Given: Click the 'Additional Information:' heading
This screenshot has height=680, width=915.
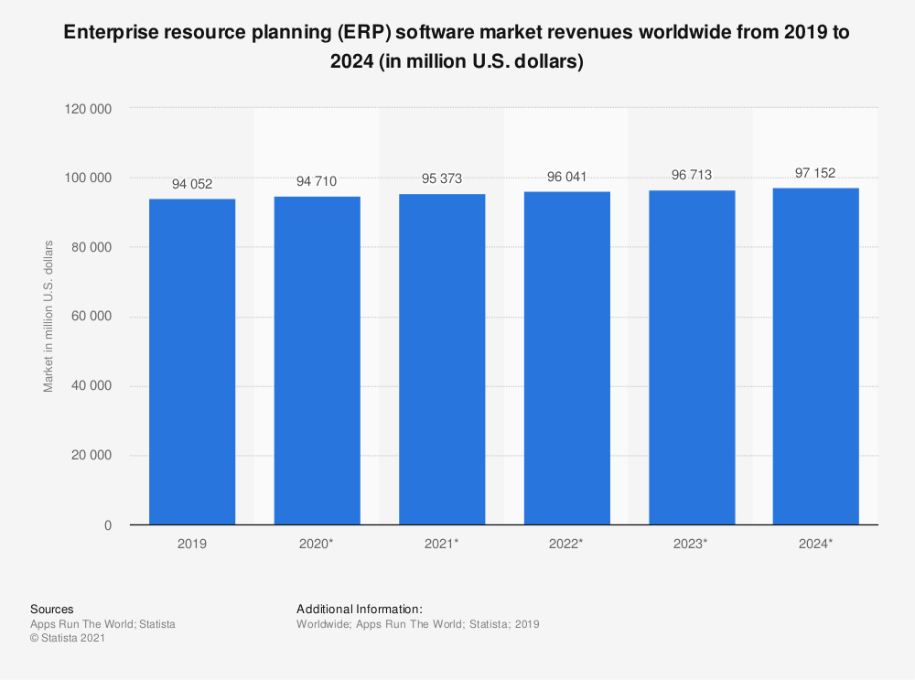Looking at the screenshot, I should [359, 609].
